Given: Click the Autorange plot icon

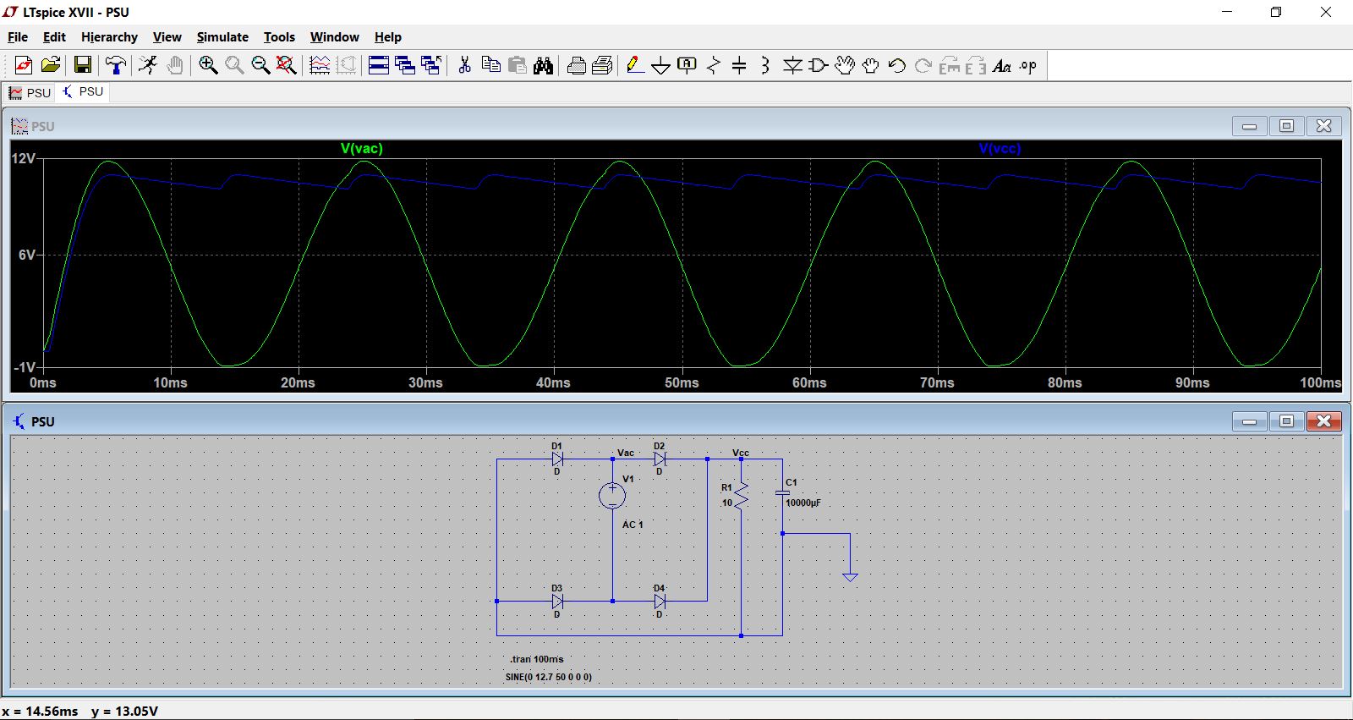Looking at the screenshot, I should coord(320,65).
